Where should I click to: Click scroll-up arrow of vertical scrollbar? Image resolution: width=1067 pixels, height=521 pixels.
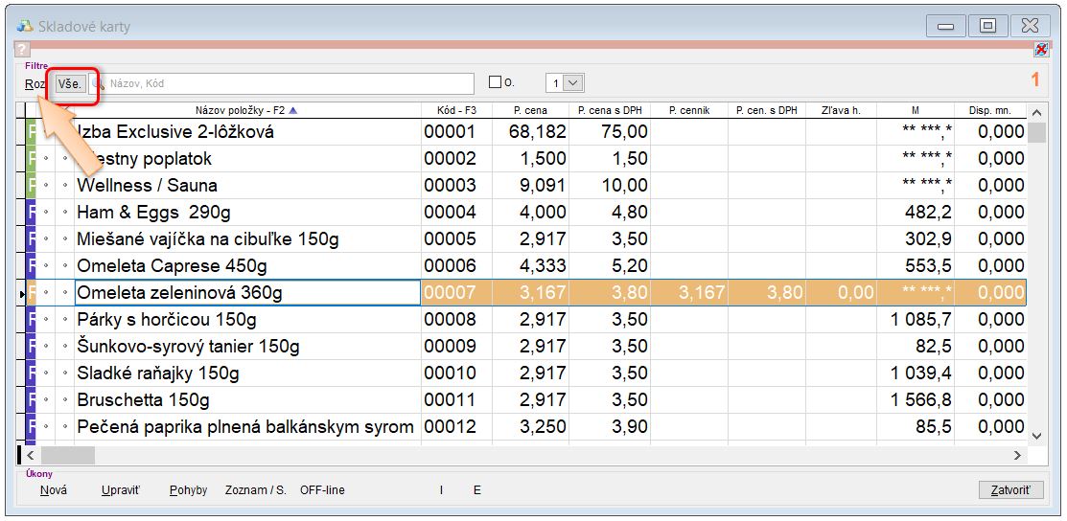point(1036,113)
